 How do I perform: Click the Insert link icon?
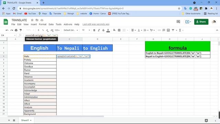(x=159, y=30)
